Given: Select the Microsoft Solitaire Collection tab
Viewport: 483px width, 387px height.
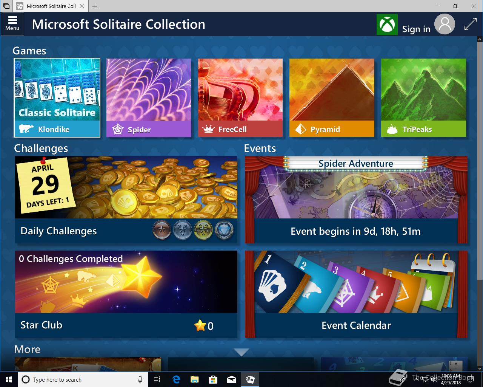Looking at the screenshot, I should tap(51, 6).
